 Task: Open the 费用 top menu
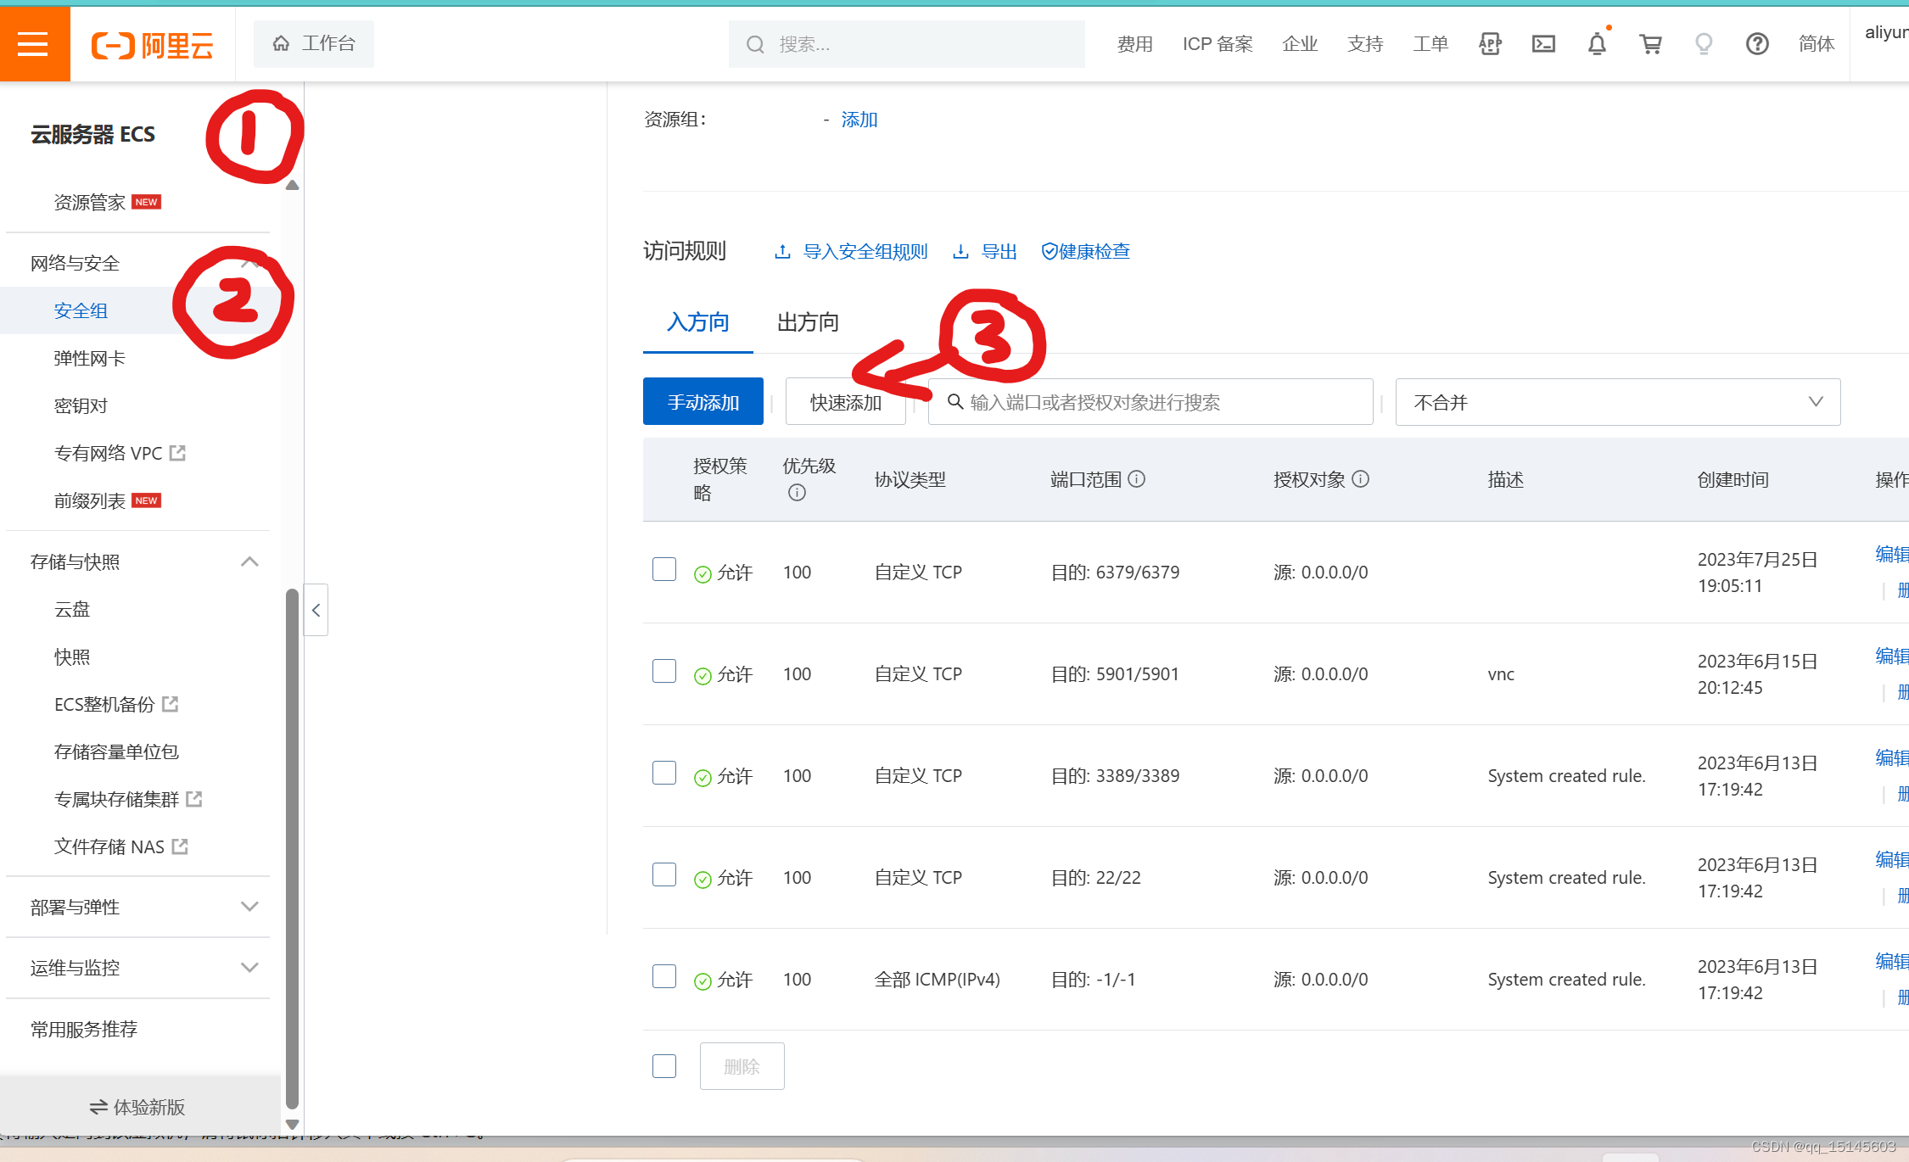tap(1134, 44)
